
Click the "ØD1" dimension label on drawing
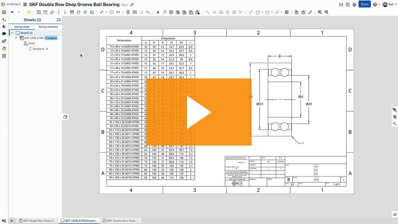[260, 104]
